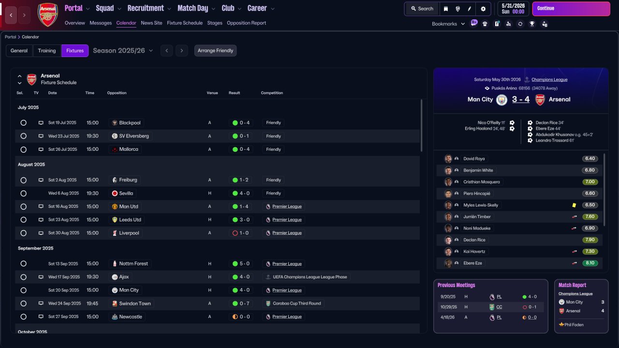Click Ebere Eze's green 8.10 rating

point(590,263)
